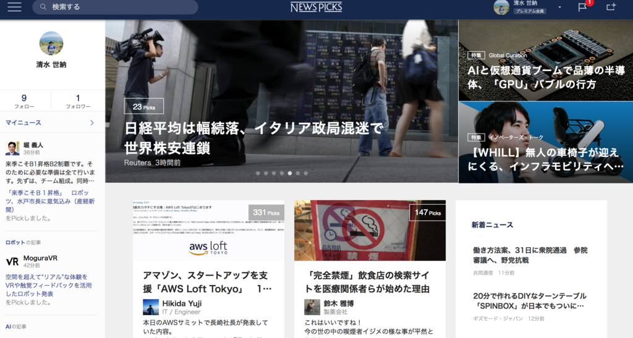Select fourth carousel dot

tap(282, 173)
